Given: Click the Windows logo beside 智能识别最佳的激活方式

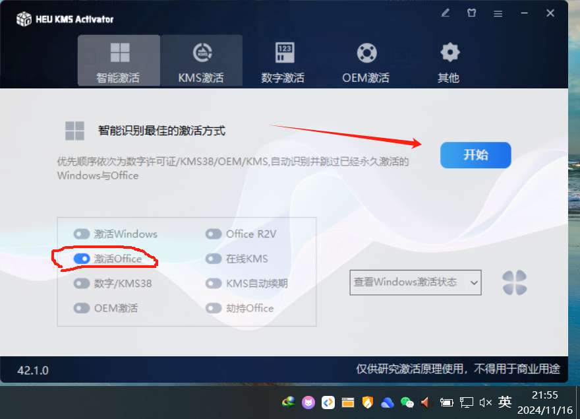Looking at the screenshot, I should 74,131.
